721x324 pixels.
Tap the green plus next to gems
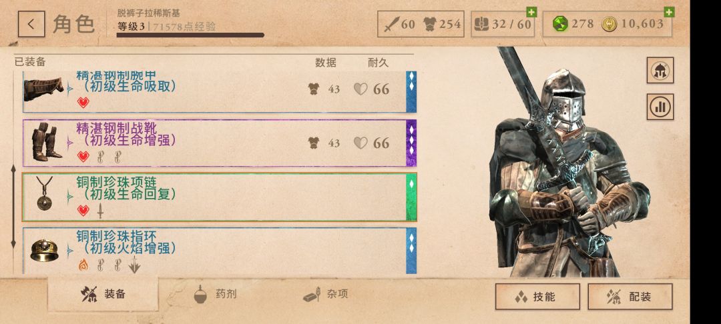tap(669, 12)
